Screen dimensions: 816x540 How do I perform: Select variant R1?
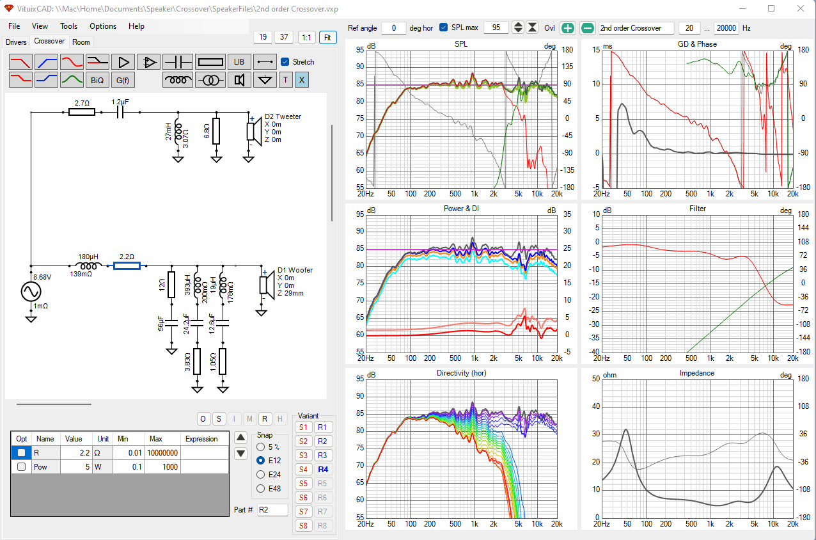pos(322,427)
